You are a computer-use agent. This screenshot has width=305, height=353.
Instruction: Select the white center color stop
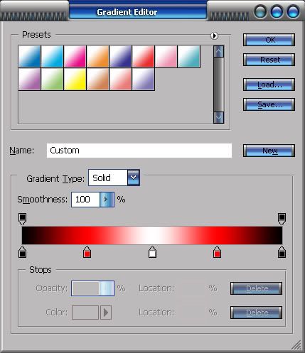[152, 252]
